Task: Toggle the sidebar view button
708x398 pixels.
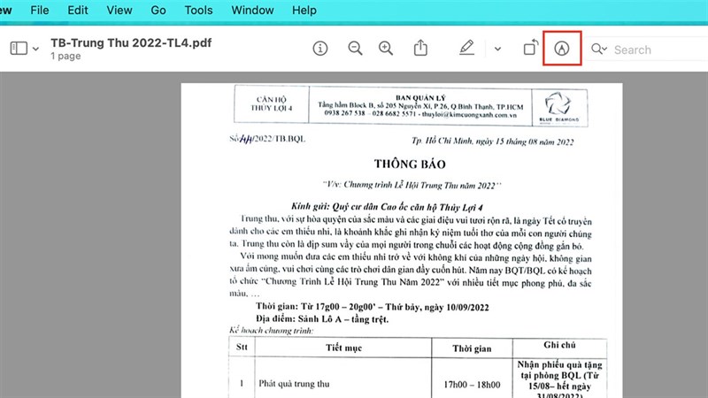Action: pos(19,49)
